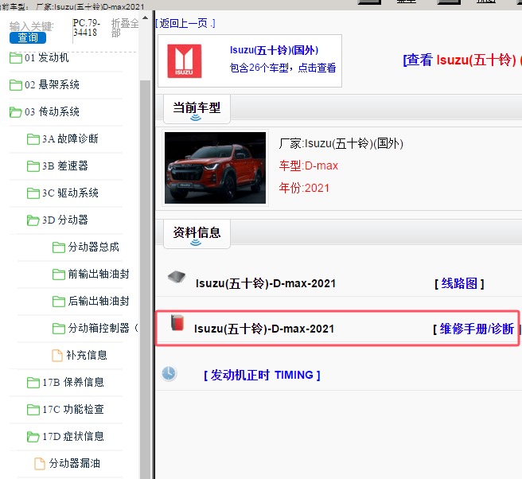Screen dimensions: 522x479
Task: Click the red Isuzu brand logo
Action: tap(184, 61)
